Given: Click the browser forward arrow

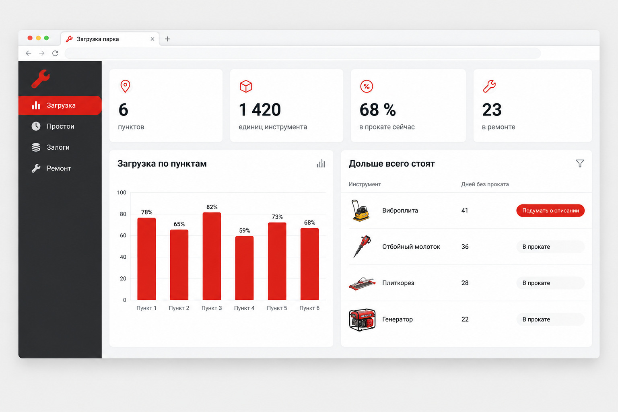Looking at the screenshot, I should 42,53.
